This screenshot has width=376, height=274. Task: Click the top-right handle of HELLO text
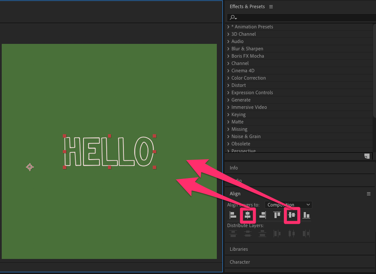tap(154, 136)
